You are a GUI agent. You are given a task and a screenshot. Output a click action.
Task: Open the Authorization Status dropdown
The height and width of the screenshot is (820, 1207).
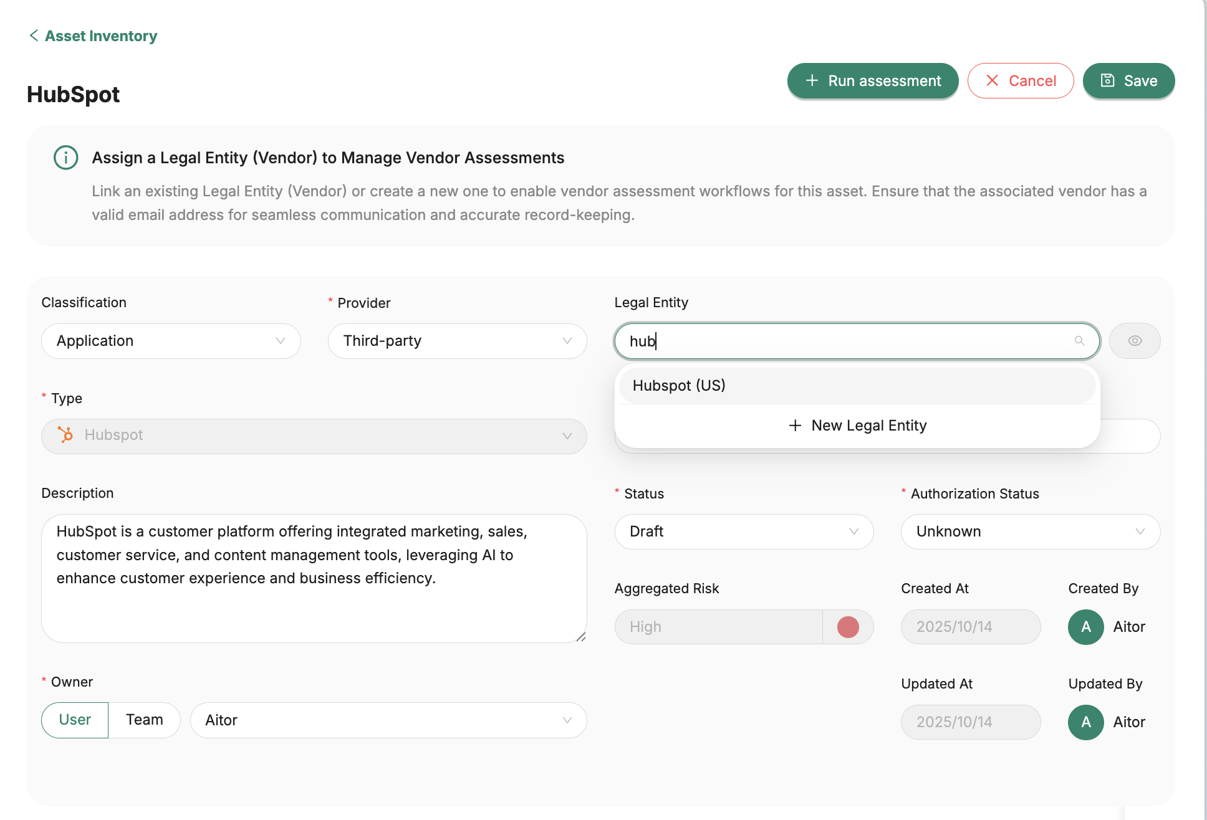coord(1030,532)
